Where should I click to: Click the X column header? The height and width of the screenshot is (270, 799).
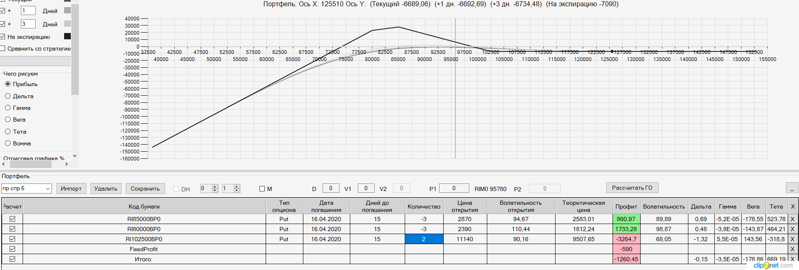click(792, 206)
